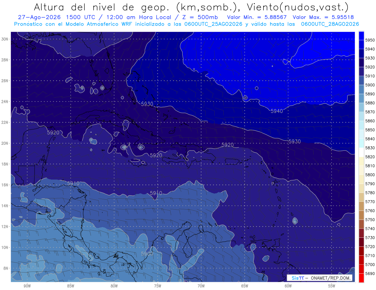Image resolution: width=376 pixels, height=290 pixels.
Task: Pick the bright blue swatch above 5950
Action: tap(361, 36)
